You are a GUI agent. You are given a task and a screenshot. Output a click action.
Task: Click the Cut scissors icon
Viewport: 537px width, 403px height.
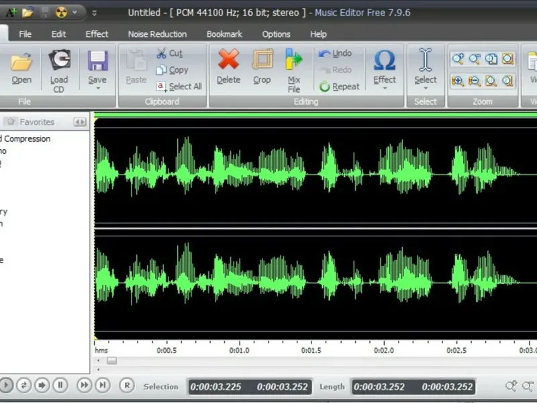[x=162, y=53]
